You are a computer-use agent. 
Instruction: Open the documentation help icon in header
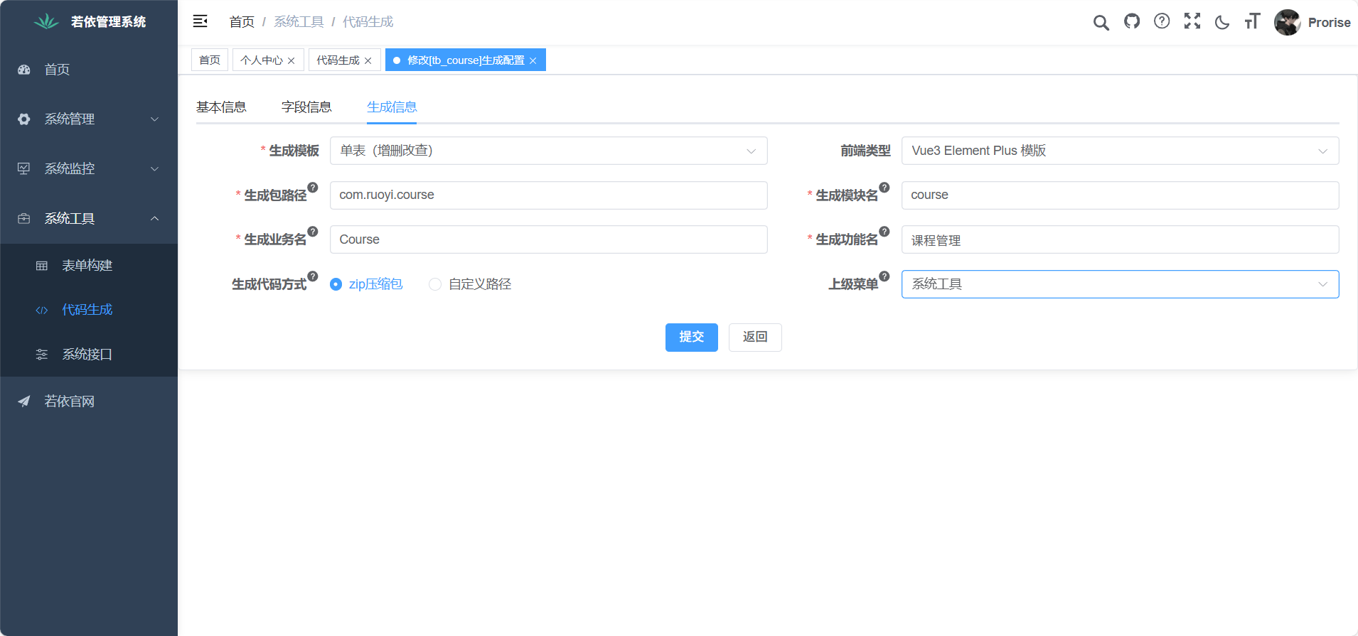click(x=1162, y=22)
